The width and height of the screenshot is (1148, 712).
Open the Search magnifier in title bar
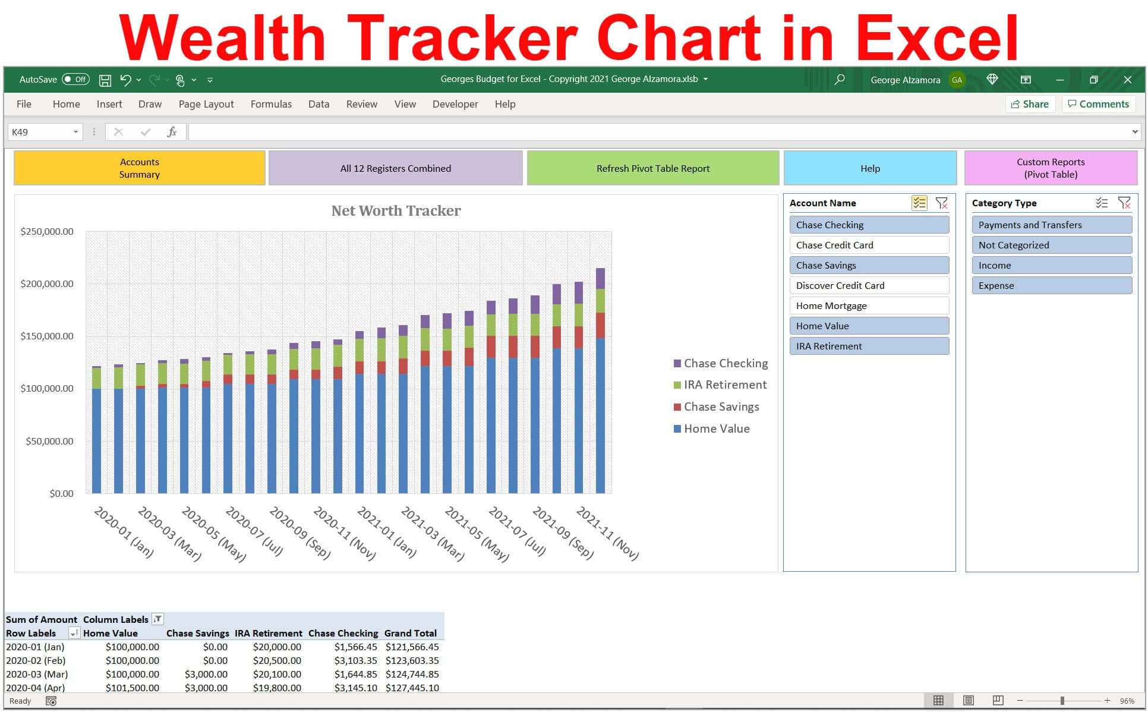[839, 80]
